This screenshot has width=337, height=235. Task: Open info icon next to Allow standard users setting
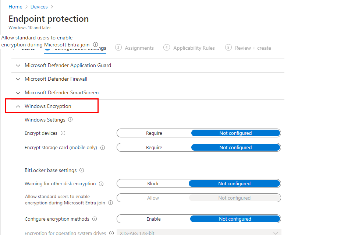pos(110,203)
